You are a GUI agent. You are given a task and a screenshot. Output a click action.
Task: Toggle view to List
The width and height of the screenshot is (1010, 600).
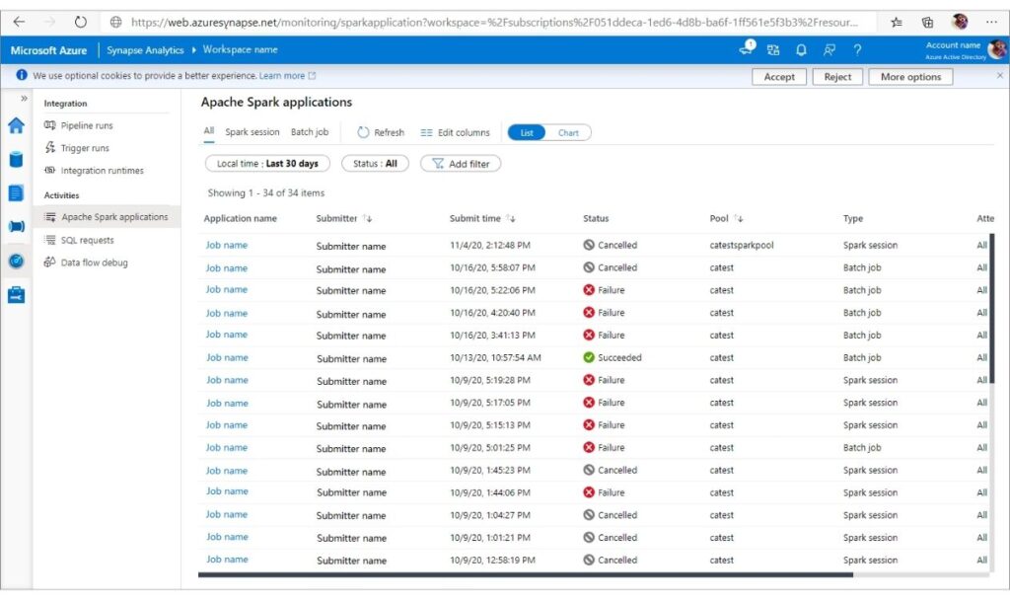tap(527, 133)
